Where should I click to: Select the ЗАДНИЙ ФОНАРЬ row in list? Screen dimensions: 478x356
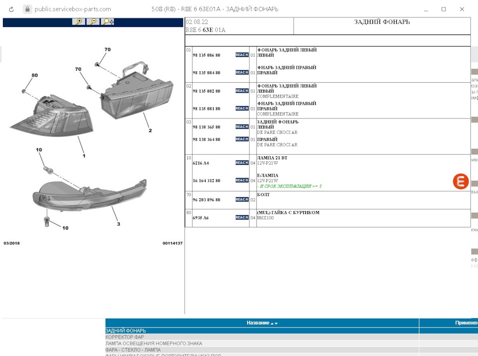(125, 331)
